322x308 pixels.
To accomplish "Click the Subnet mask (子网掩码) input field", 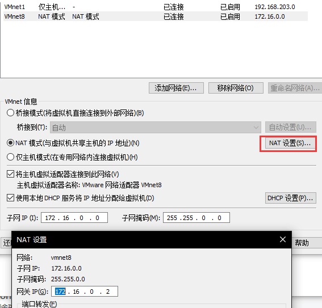I will 196,218.
